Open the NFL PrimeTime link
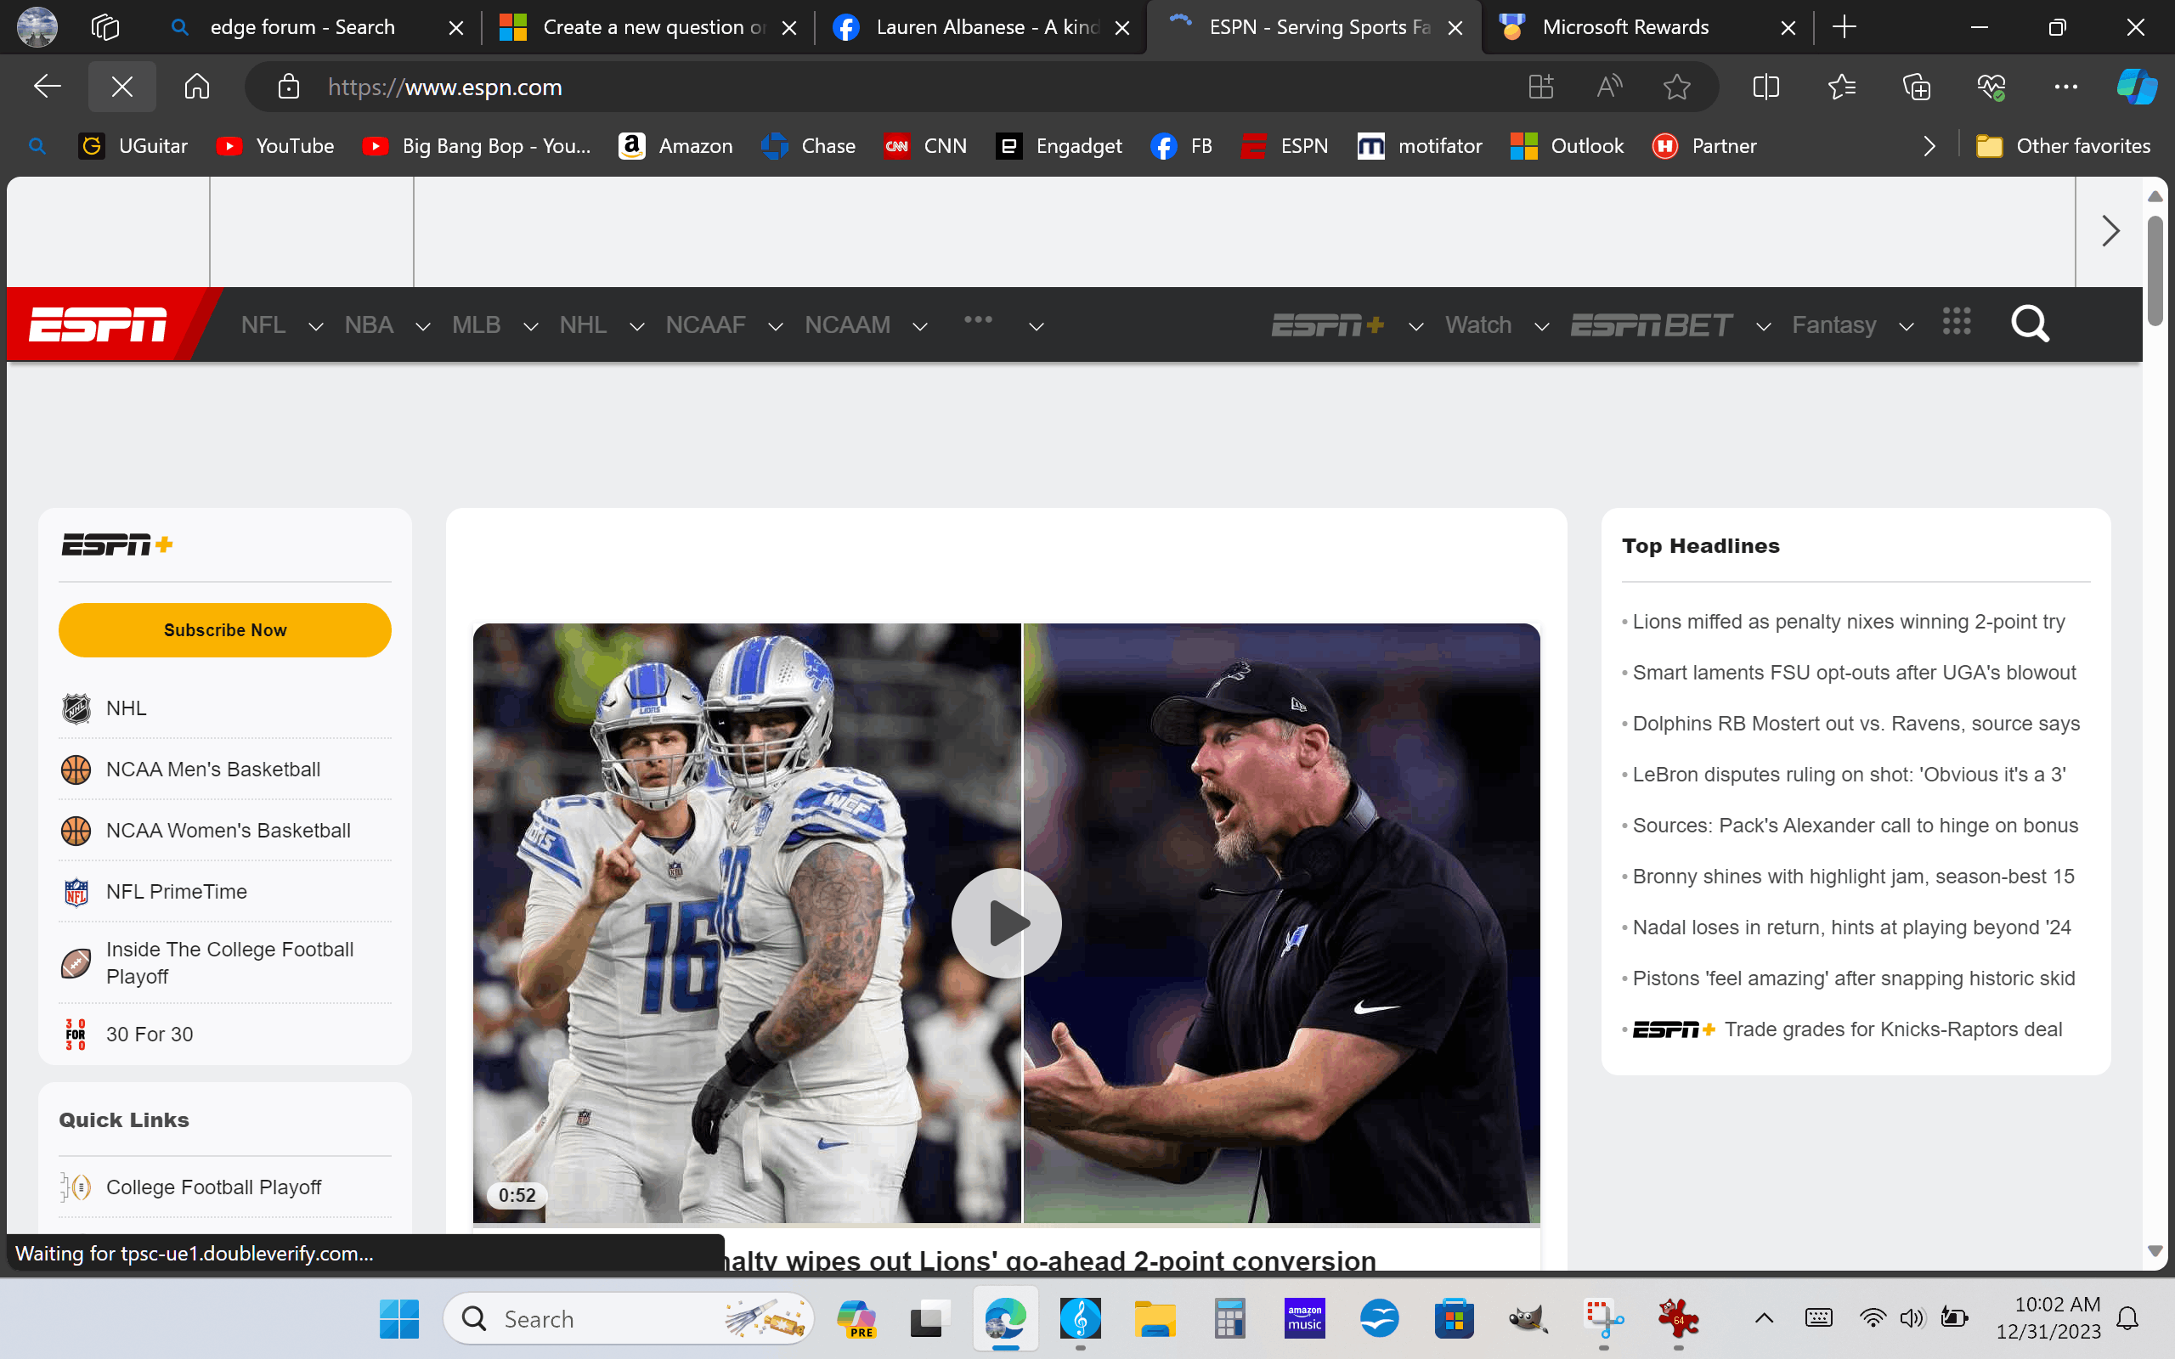This screenshot has width=2175, height=1359. [x=176, y=892]
